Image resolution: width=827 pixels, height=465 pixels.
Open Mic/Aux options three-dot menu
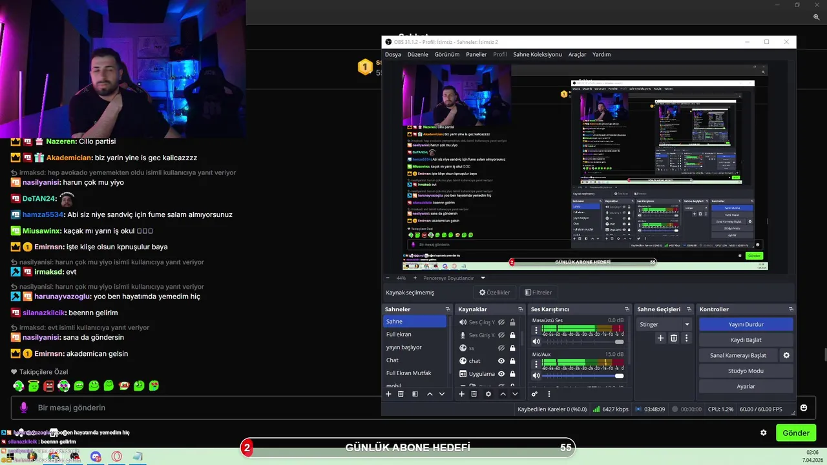click(536, 364)
